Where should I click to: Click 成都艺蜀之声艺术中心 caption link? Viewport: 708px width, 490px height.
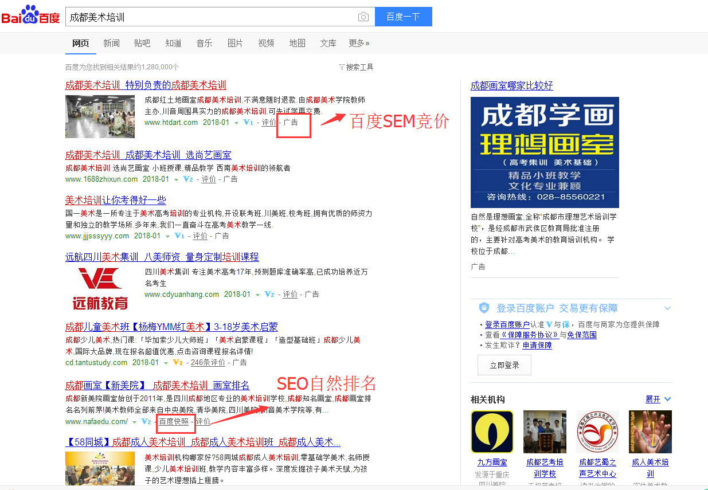597,468
